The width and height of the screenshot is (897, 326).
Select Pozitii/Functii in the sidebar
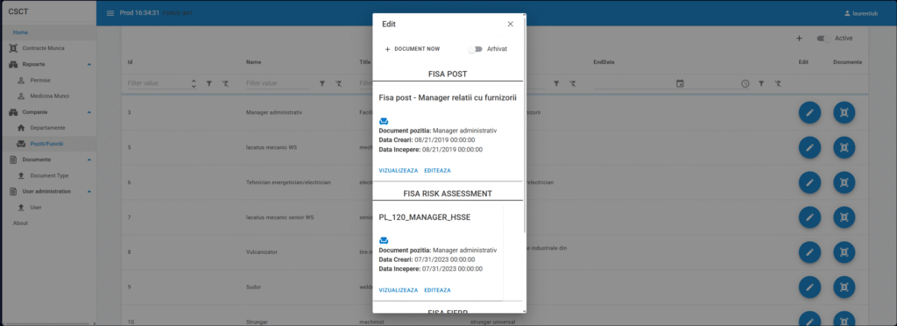click(47, 144)
